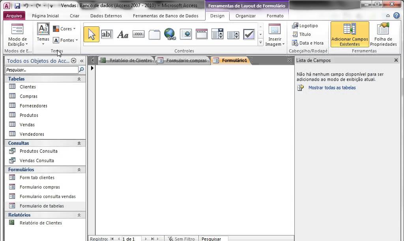Collapse the Relatórios group

click(79, 215)
